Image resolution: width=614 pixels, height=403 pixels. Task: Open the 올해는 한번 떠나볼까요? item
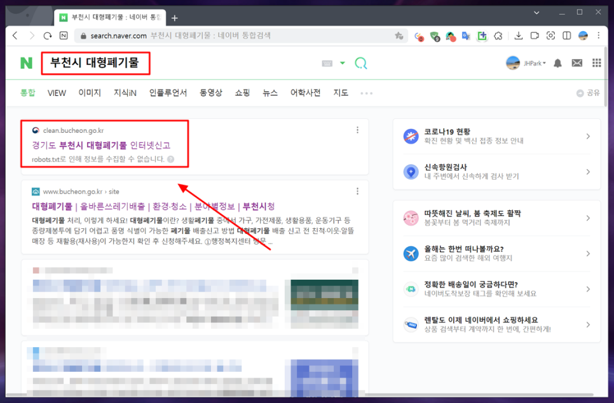[x=496, y=254]
